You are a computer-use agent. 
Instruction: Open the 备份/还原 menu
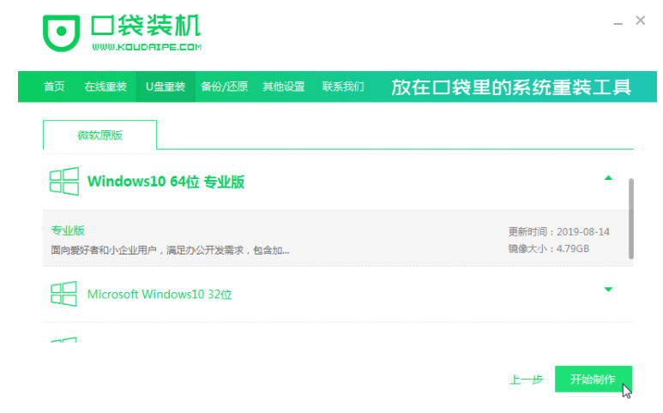224,87
